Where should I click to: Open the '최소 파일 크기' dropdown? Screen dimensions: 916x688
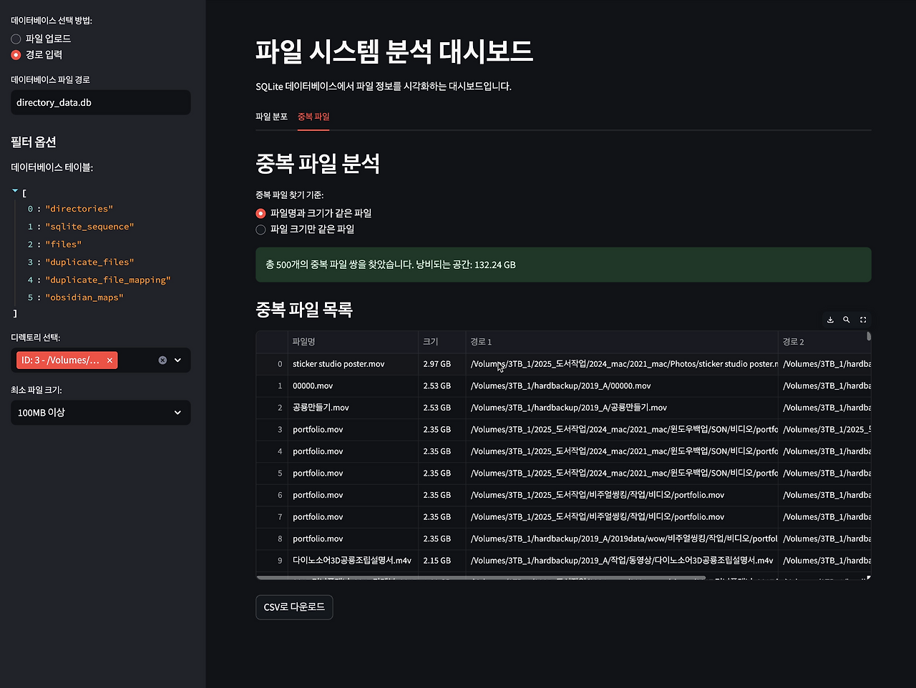click(100, 413)
